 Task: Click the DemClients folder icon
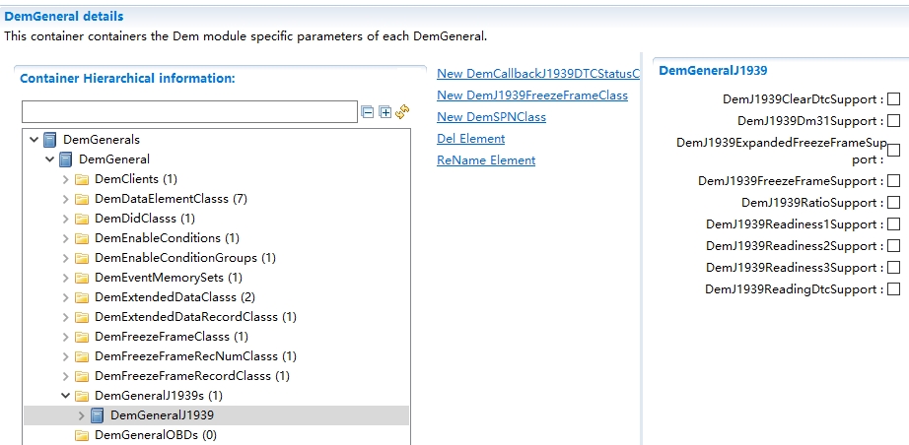(x=82, y=179)
